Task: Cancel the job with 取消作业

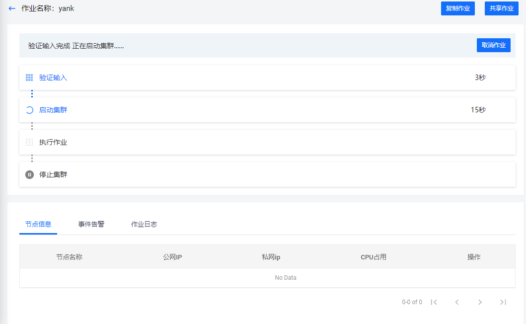Action: [493, 45]
